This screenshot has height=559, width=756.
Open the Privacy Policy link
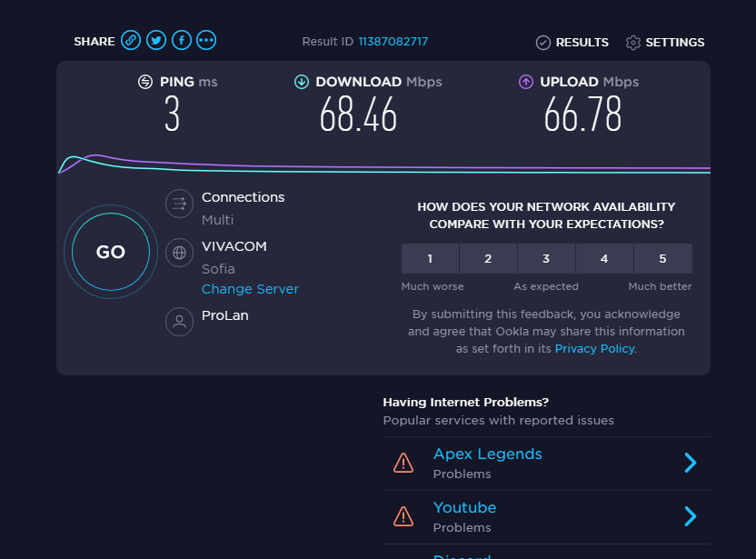594,349
